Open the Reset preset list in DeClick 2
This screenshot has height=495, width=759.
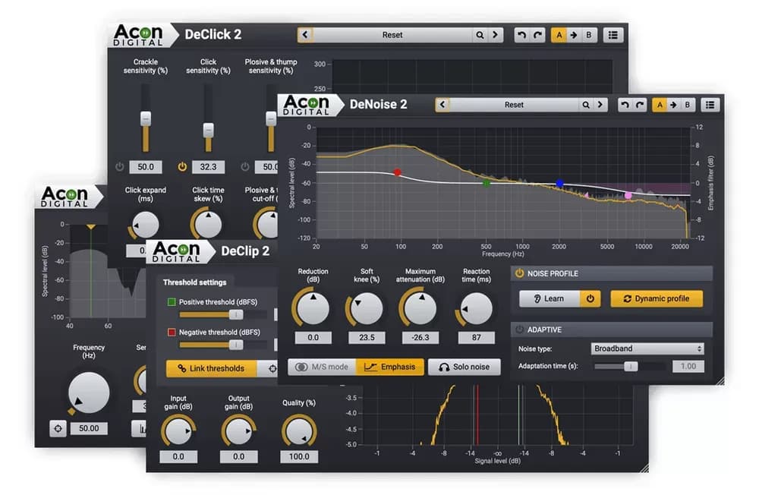392,35
